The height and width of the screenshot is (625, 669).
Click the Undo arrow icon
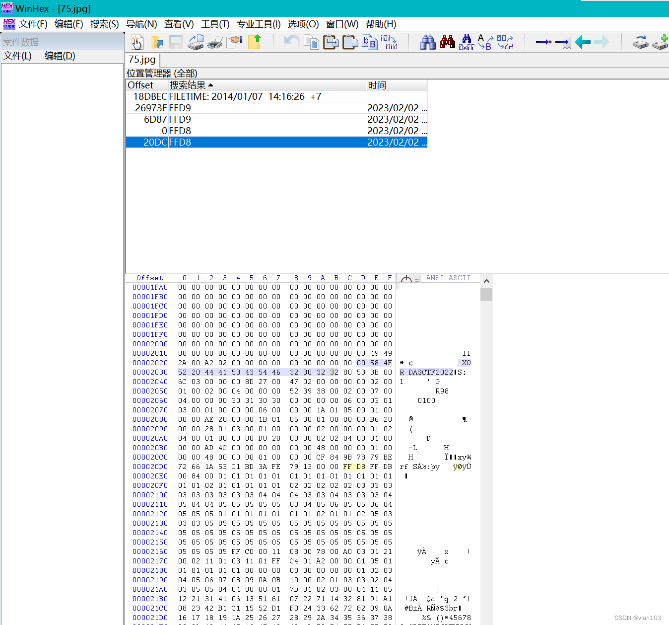coord(292,42)
